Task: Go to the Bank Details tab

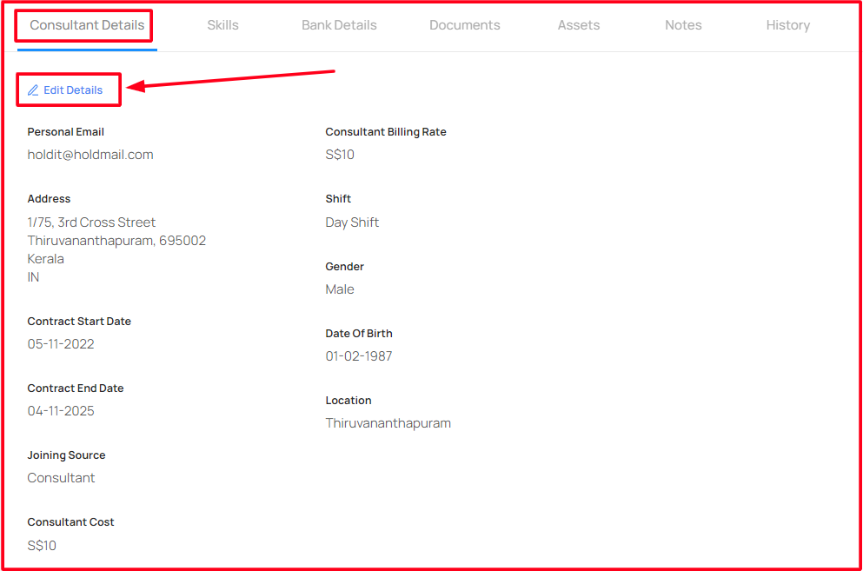Action: pyautogui.click(x=339, y=25)
